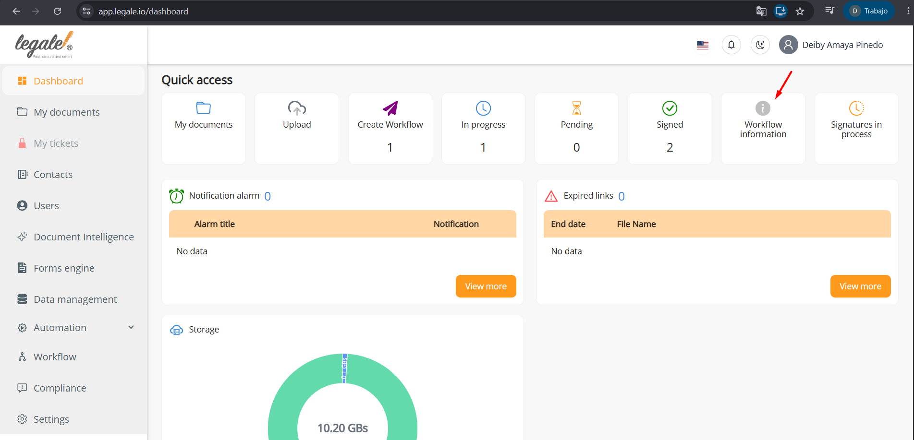Click the Create Workflow paper plane icon
914x440 pixels.
pos(390,108)
